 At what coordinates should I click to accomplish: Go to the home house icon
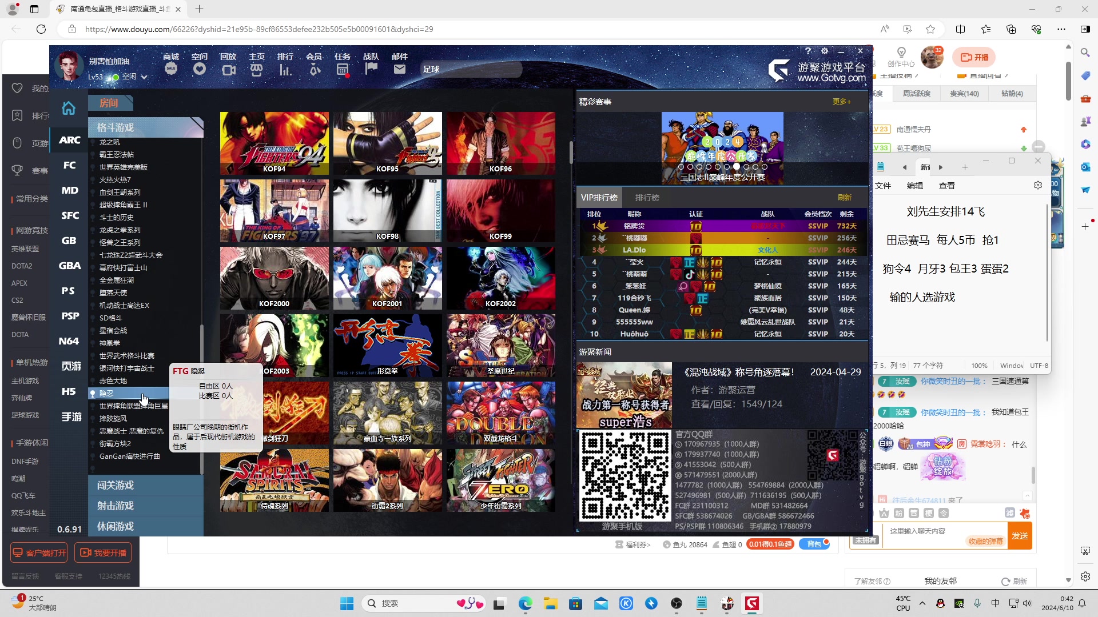tap(69, 108)
